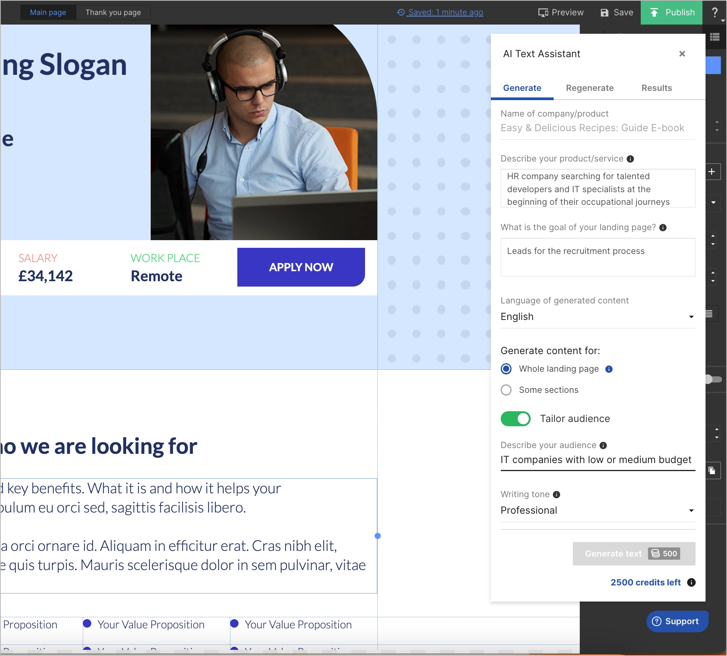Select the Whole landing page radio button
727x656 pixels.
coord(506,369)
